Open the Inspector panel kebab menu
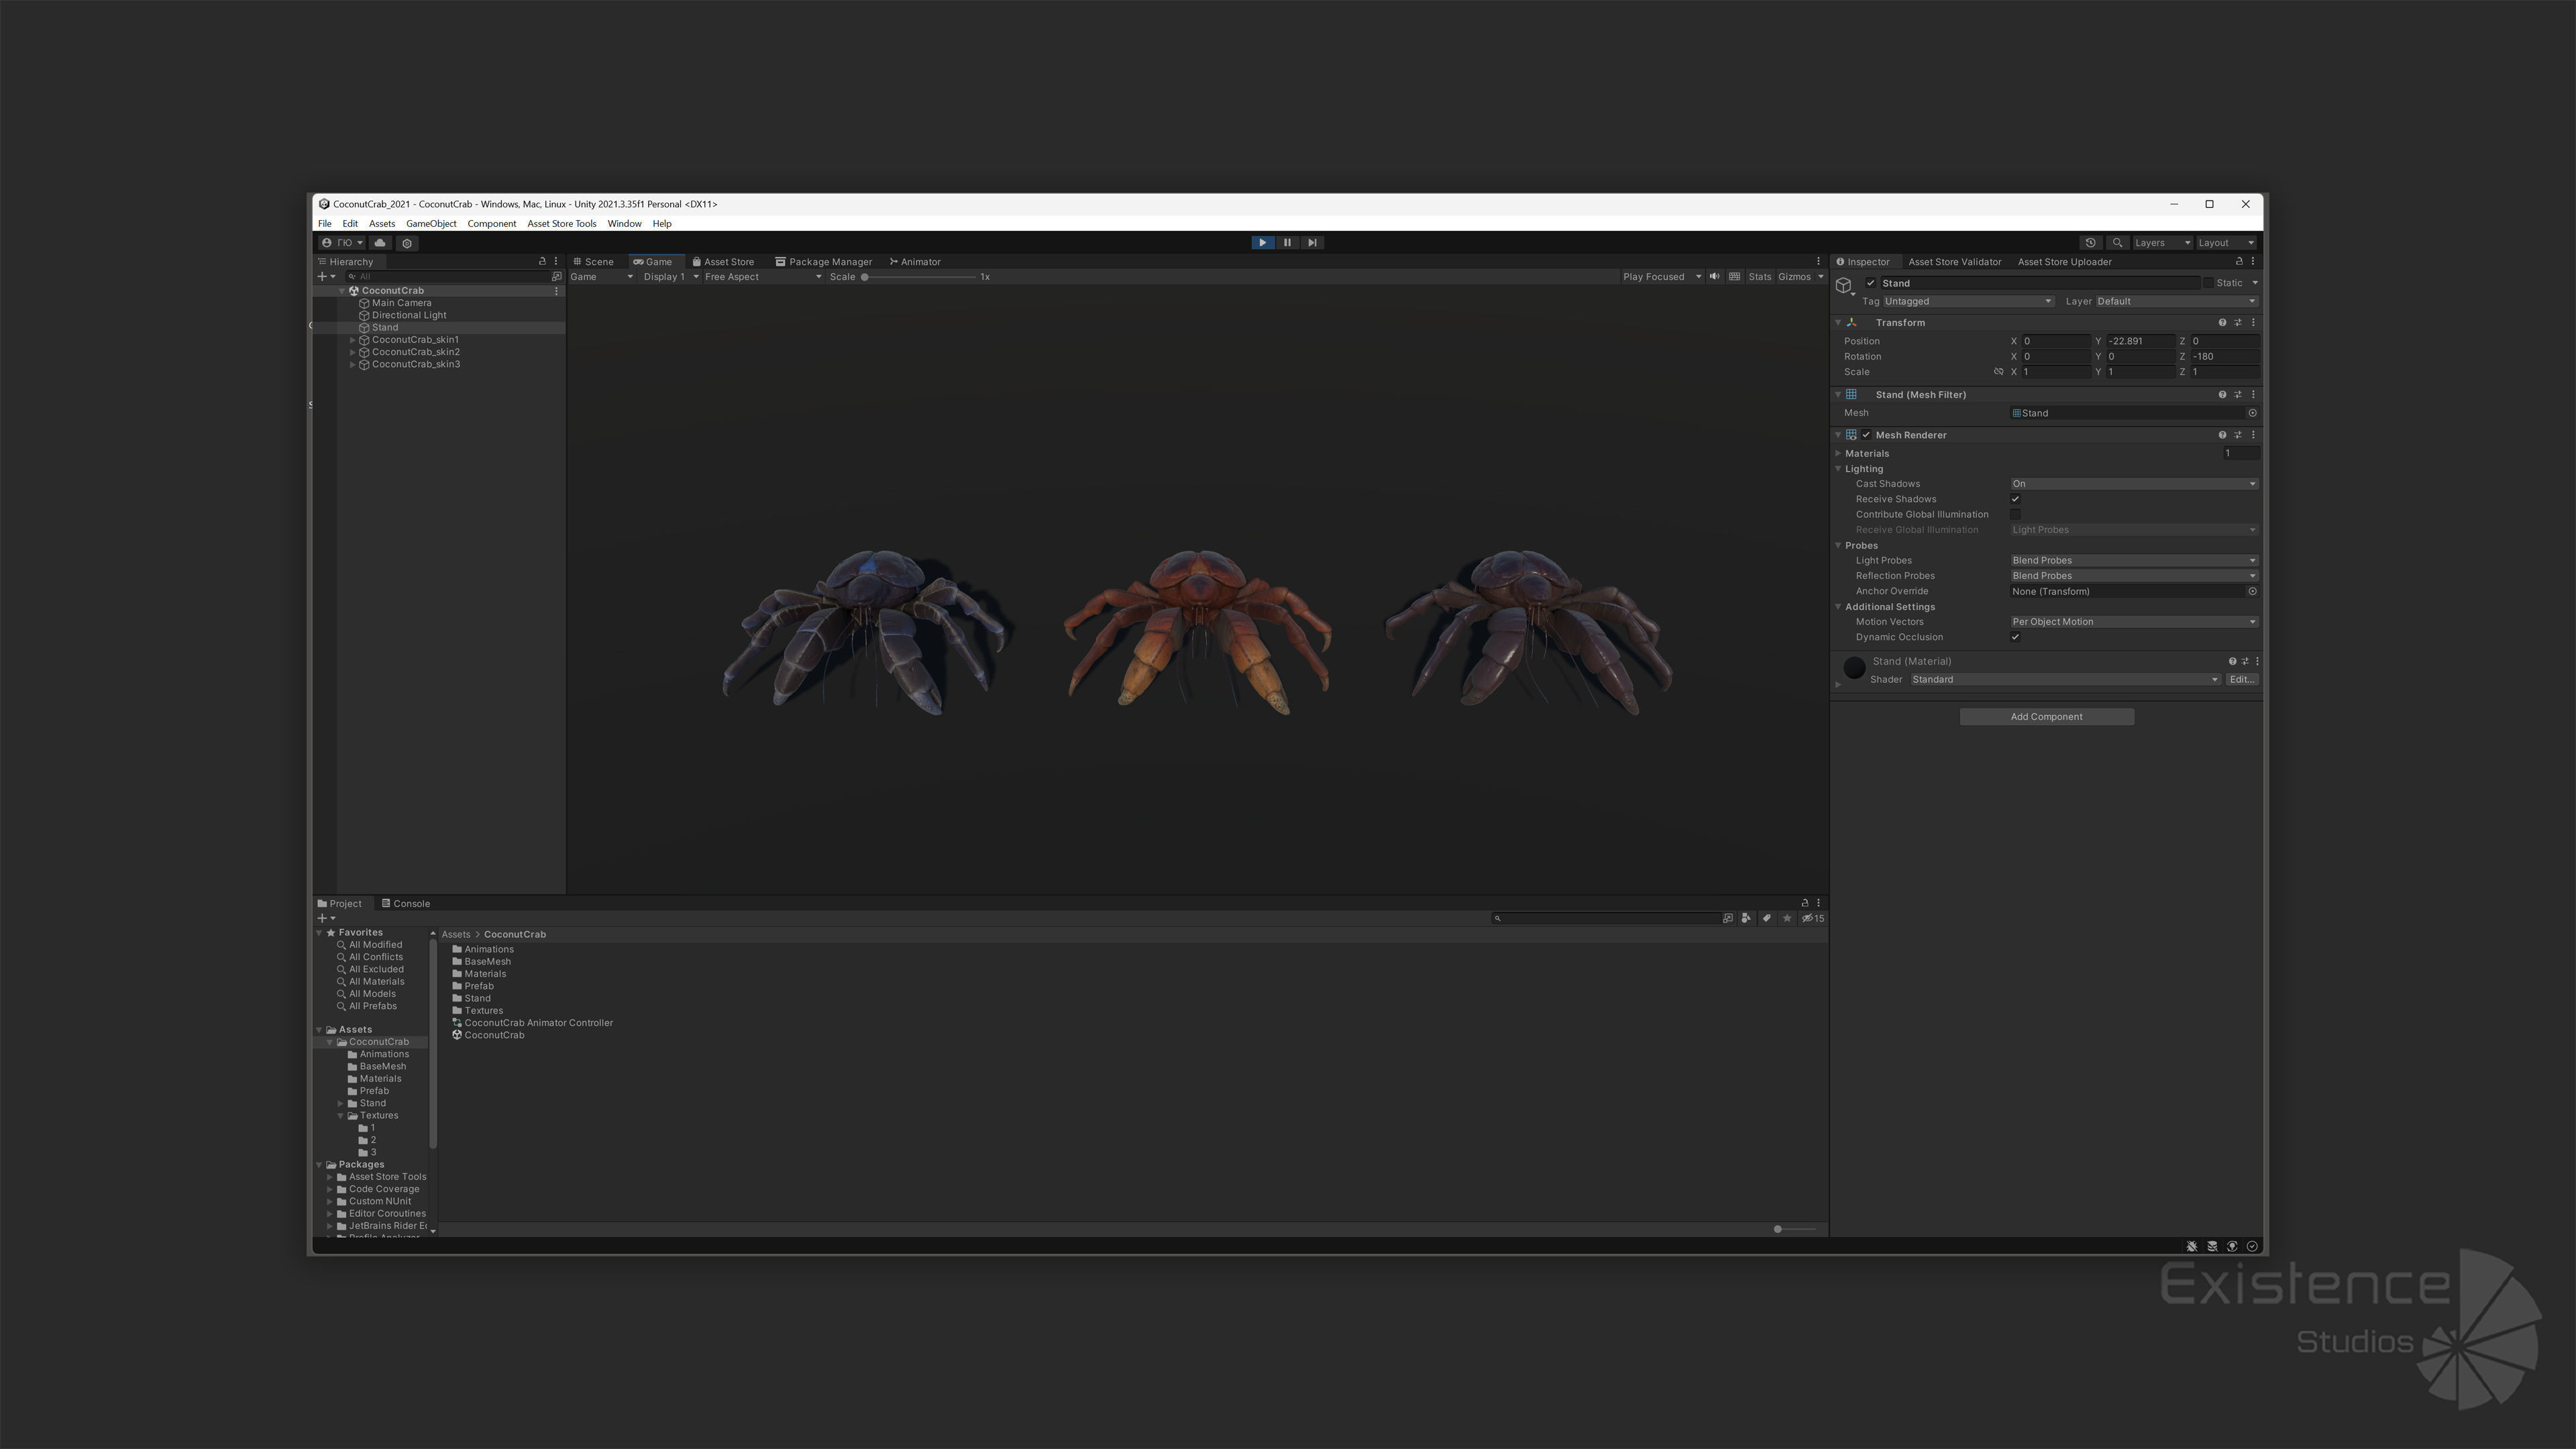 point(2253,262)
